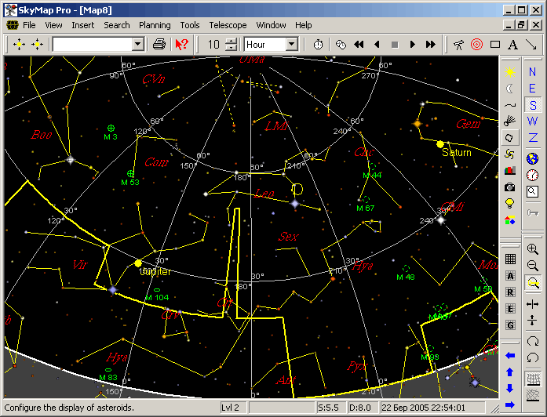Face the map East with E button

click(532, 89)
